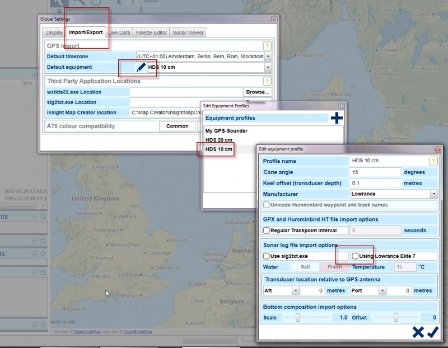Enable the Regular Trackpoint Interval checkbox
448x348 pixels.
pyautogui.click(x=267, y=231)
